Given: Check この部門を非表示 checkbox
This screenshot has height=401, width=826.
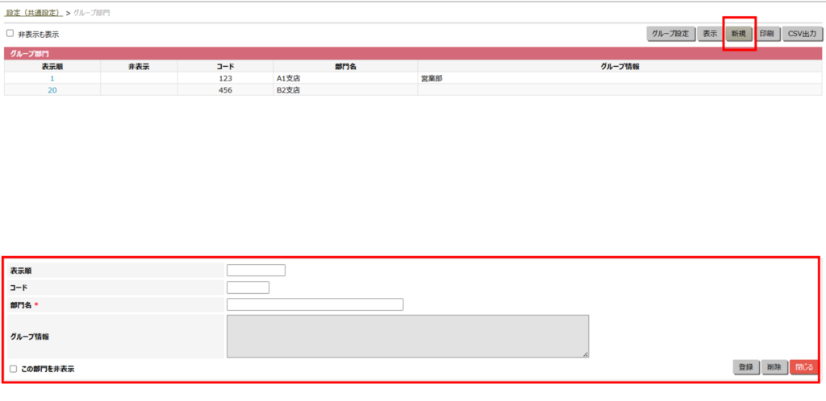Looking at the screenshot, I should [x=13, y=368].
